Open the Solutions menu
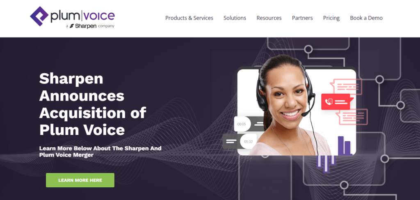 [235, 18]
